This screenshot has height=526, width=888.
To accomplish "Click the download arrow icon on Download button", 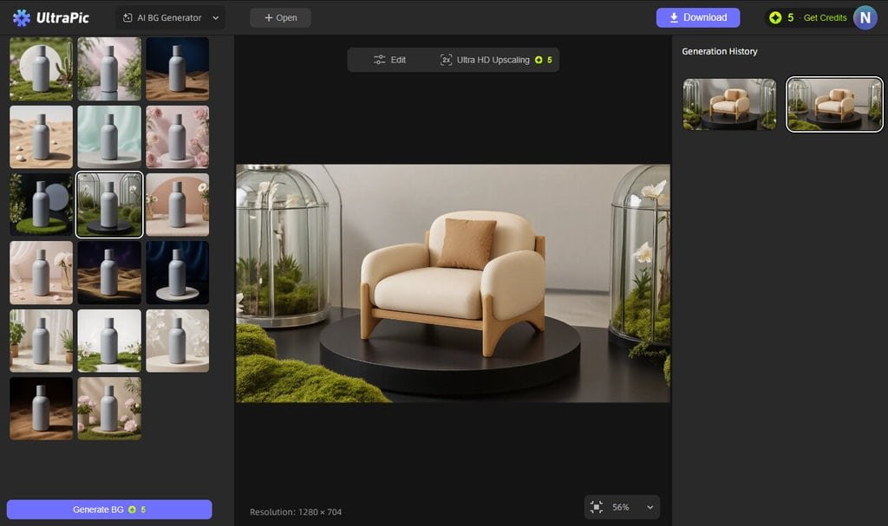I will click(673, 16).
